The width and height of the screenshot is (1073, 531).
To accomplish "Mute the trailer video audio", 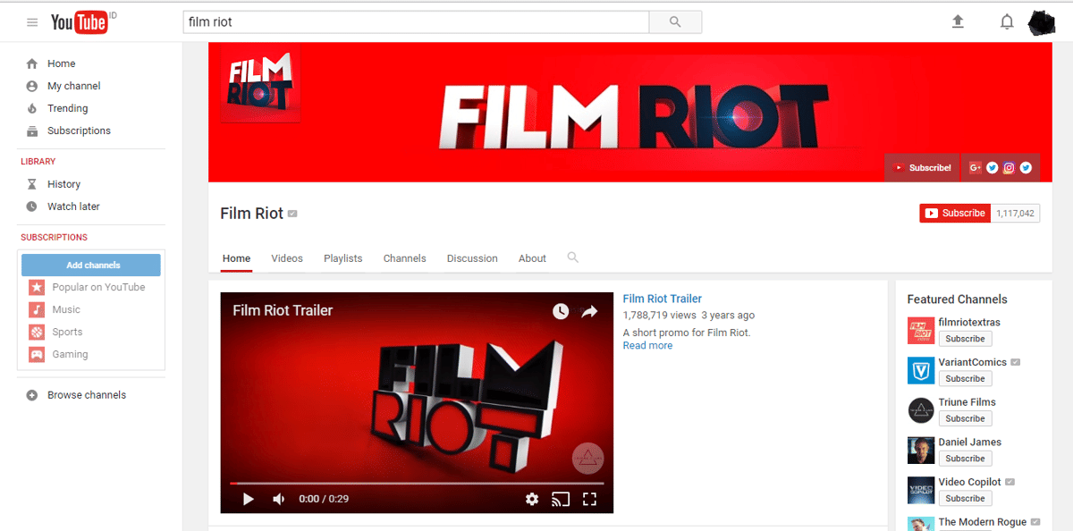I will (278, 499).
